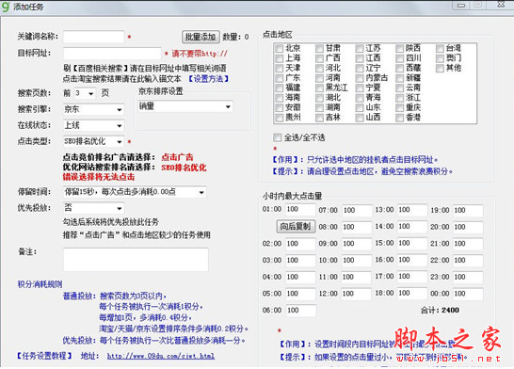Click the 03:00 click limit field
The image size is (514, 369).
[300, 260]
